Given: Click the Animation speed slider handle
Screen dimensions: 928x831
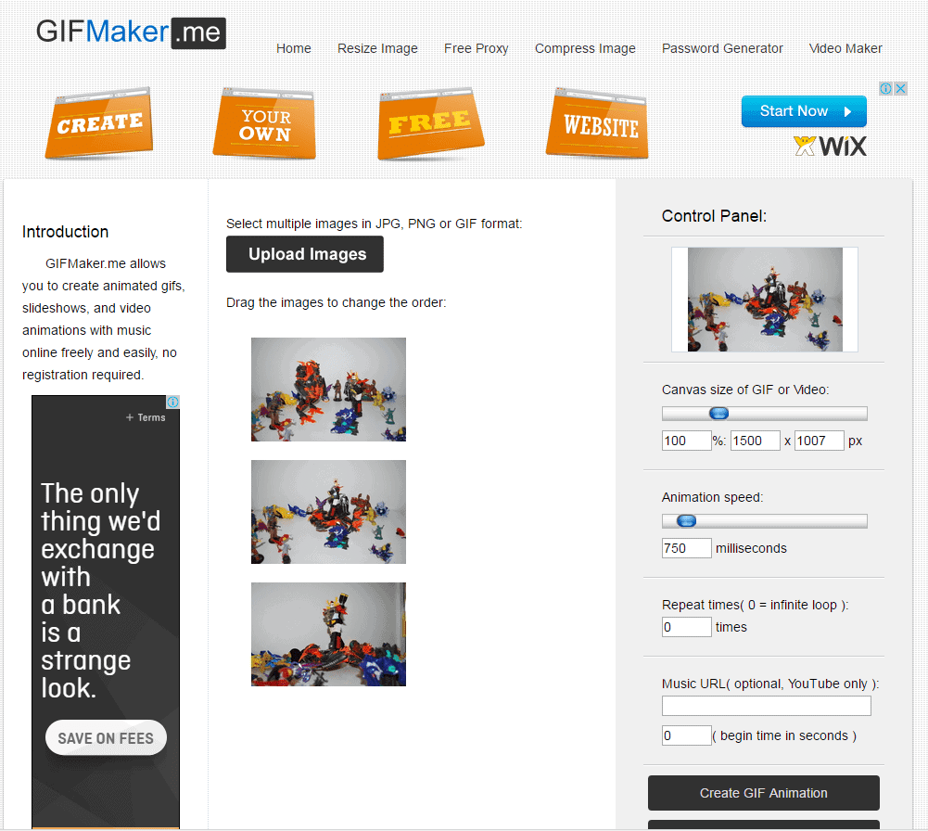Looking at the screenshot, I should [687, 521].
